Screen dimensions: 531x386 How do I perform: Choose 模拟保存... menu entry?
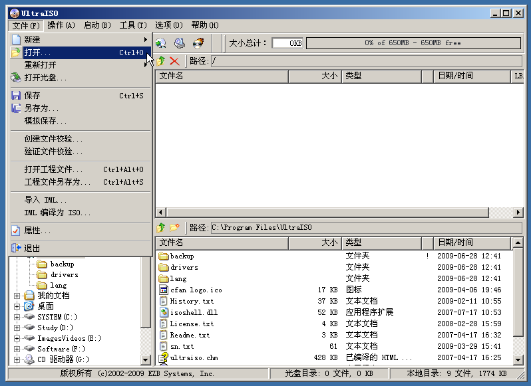coord(81,121)
